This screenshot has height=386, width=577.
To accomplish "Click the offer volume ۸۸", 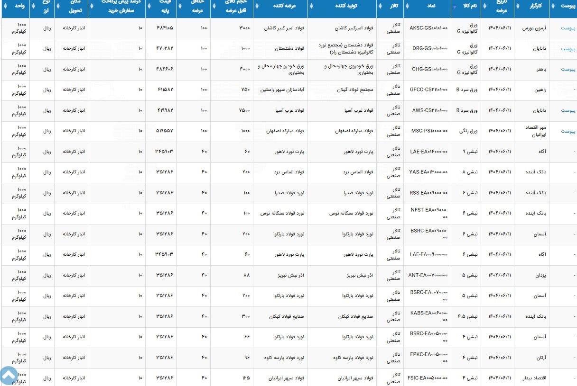I will pos(247,275).
